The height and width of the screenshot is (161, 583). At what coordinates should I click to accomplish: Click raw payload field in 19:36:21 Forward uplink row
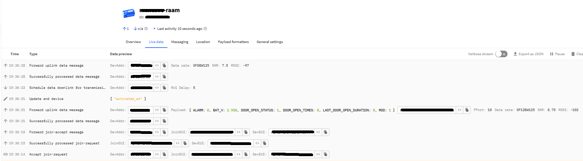(427, 110)
